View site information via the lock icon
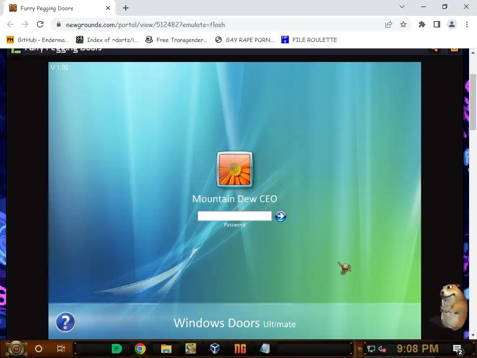Screen dimensions: 477x358 coord(59,24)
